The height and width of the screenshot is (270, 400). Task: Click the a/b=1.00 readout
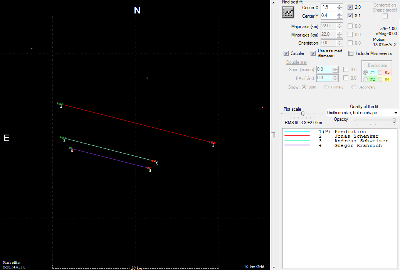388,28
